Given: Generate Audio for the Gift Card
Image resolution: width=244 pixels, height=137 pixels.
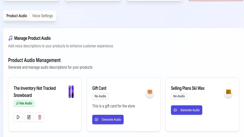Looking at the screenshot, I should tap(108, 119).
